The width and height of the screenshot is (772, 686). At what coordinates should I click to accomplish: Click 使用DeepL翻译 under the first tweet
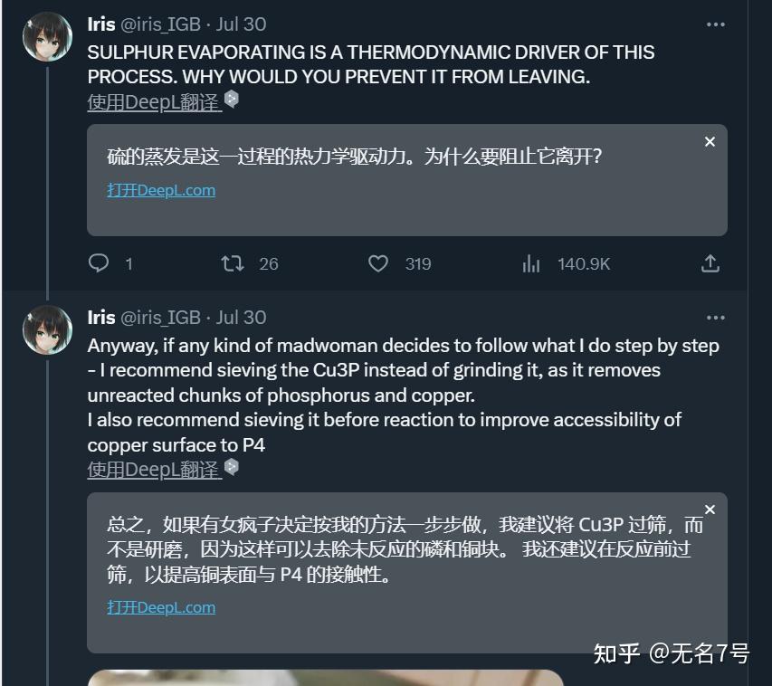tap(155, 102)
